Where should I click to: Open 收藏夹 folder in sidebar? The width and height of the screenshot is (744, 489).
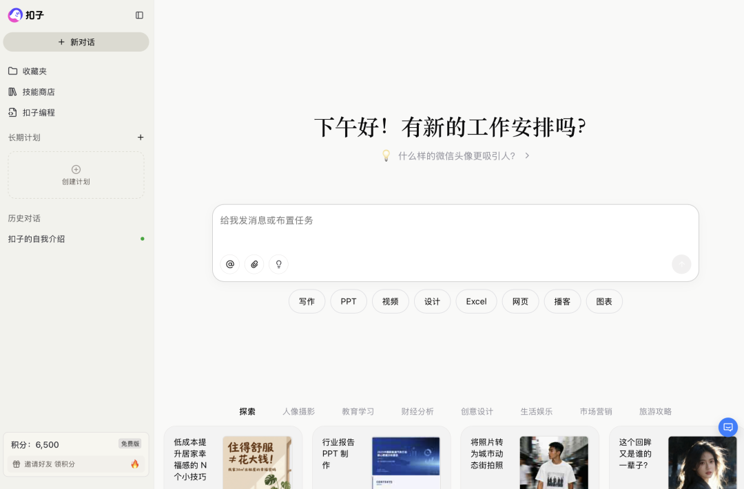click(x=34, y=71)
